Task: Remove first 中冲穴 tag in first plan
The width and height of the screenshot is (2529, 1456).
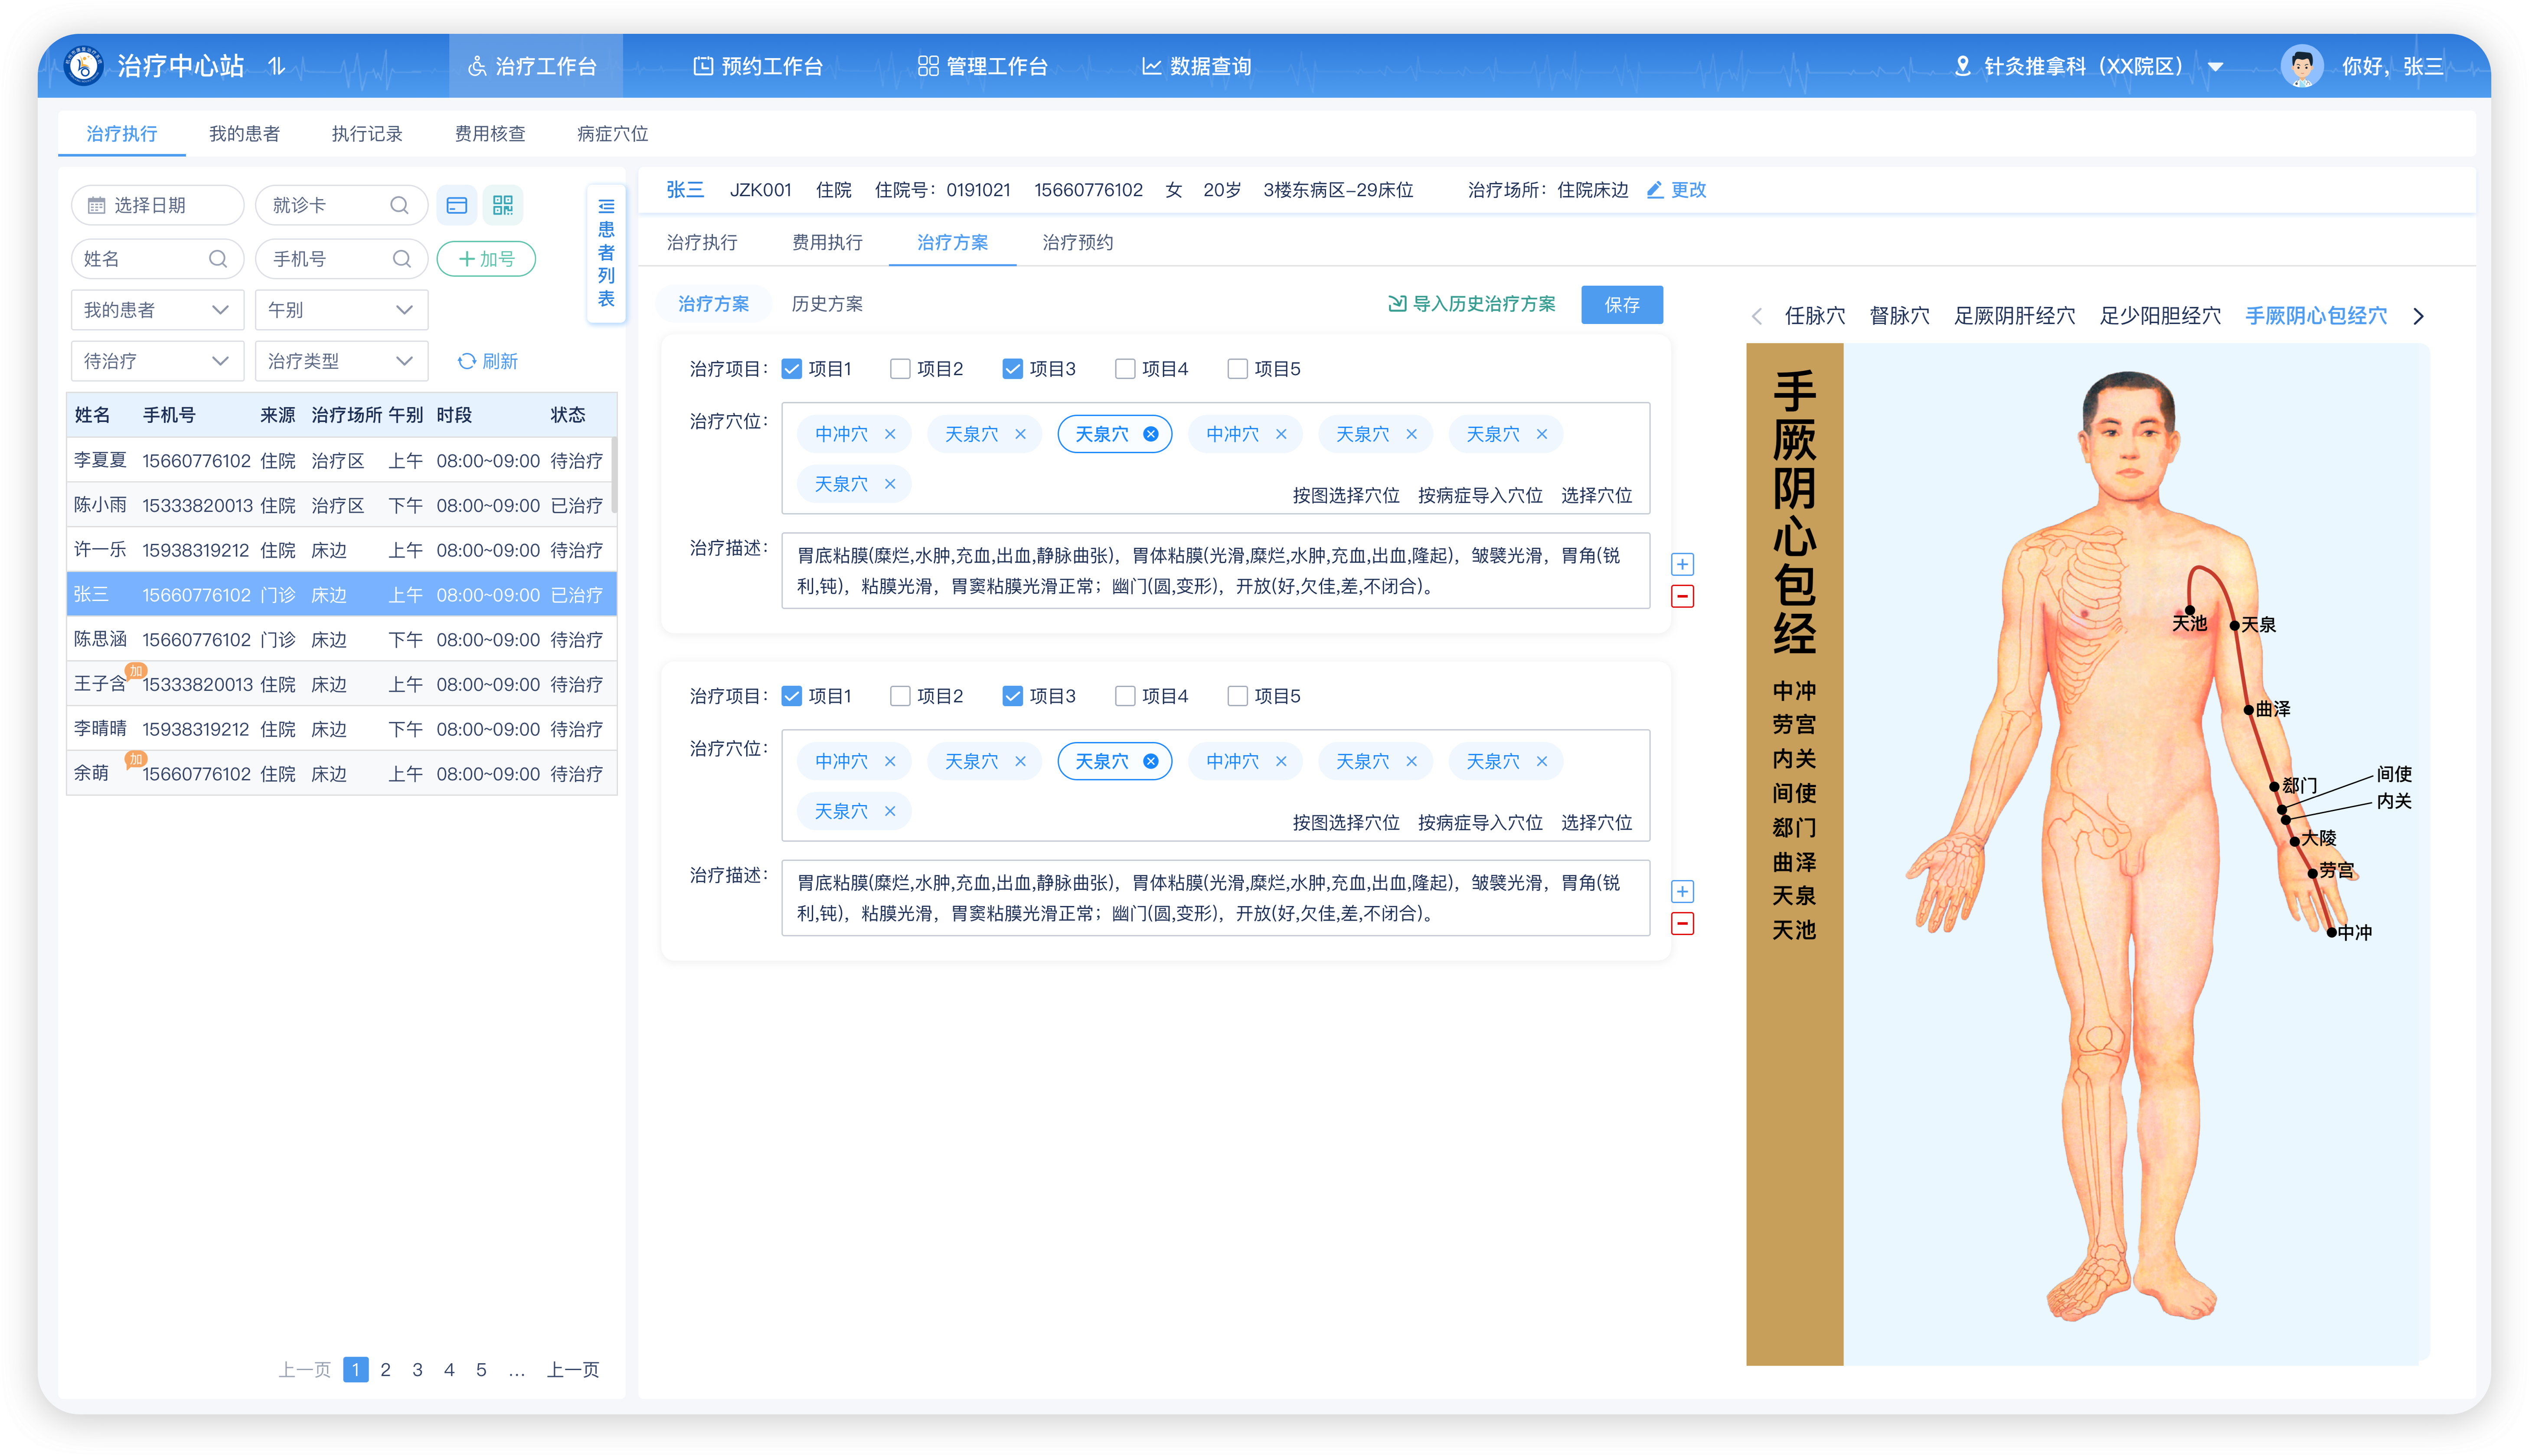Action: tap(890, 434)
